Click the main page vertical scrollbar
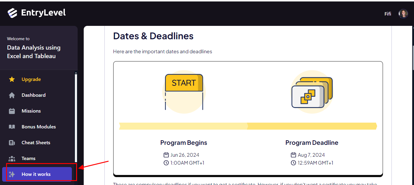The image size is (414, 185). 413,58
